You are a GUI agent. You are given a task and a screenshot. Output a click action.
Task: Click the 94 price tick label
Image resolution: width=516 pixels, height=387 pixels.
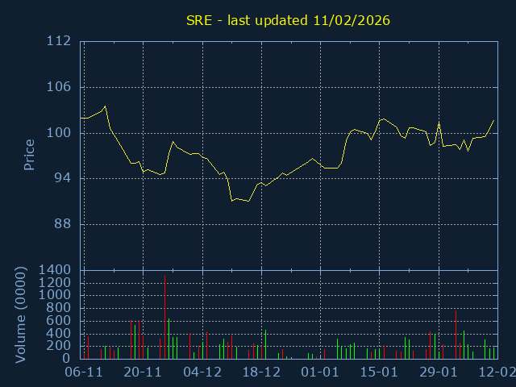63,178
